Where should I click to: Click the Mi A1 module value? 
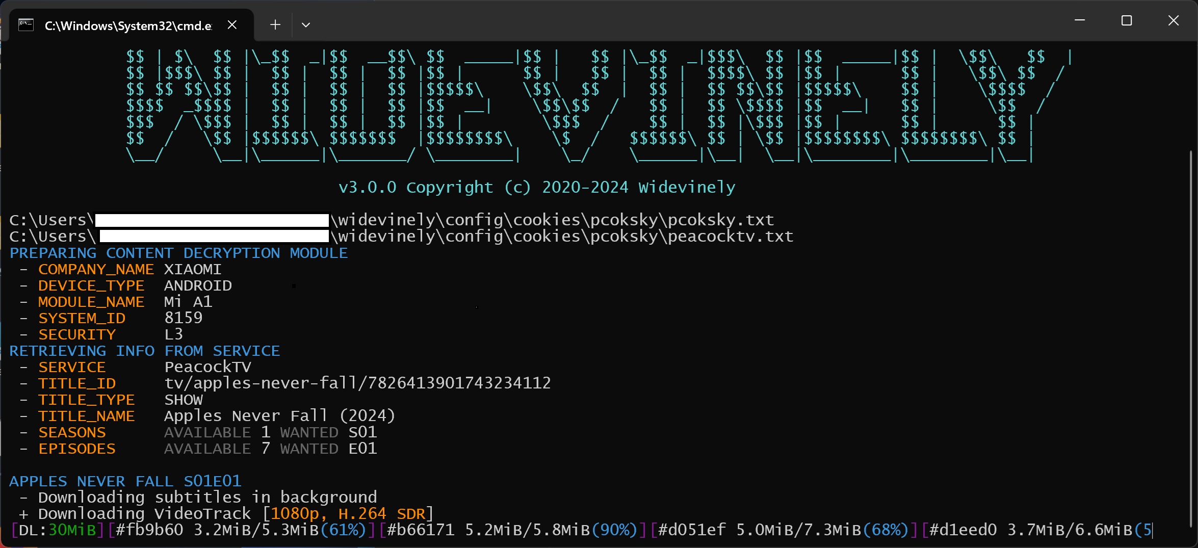(x=188, y=302)
